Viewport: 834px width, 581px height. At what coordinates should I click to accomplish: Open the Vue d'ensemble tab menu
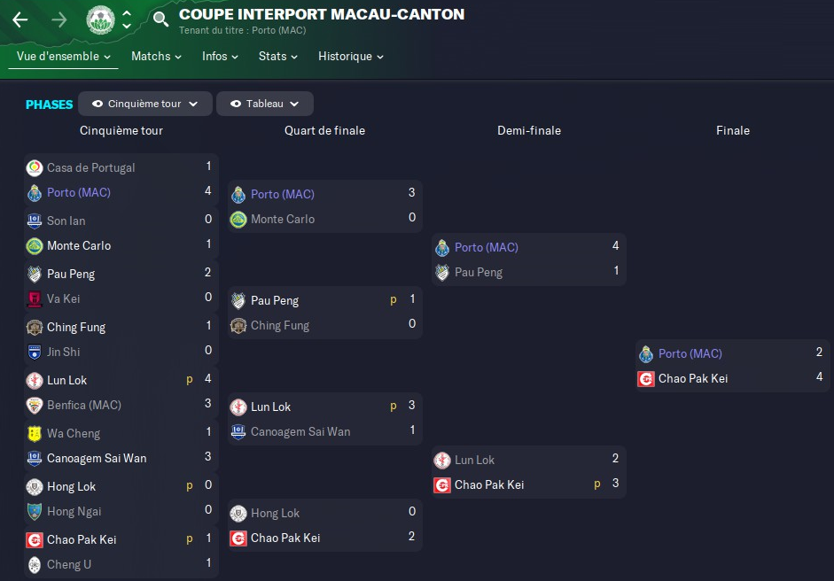[63, 57]
